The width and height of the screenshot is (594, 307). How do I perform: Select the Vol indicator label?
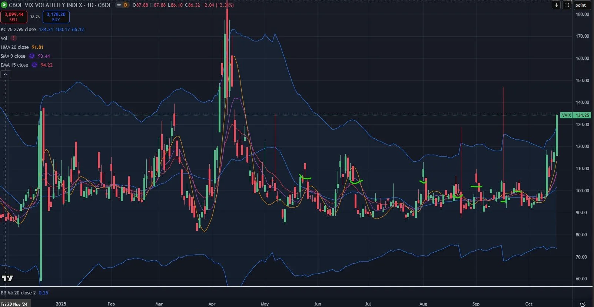coord(4,38)
